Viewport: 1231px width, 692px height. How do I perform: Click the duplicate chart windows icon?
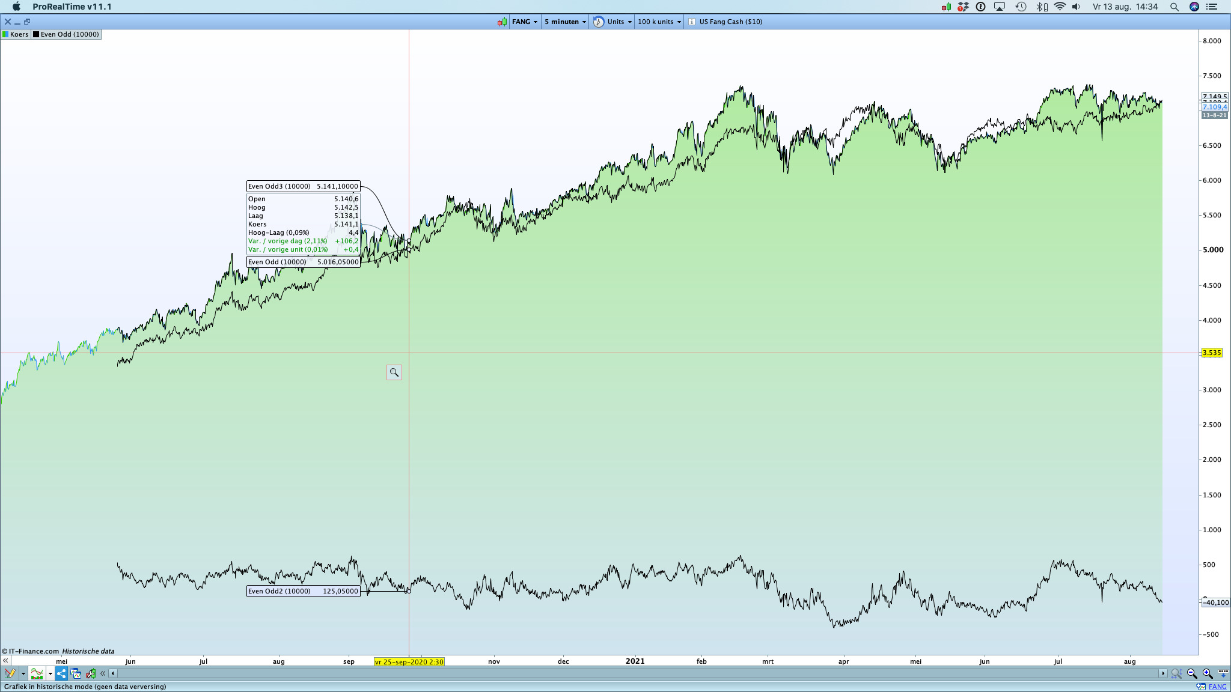click(76, 673)
